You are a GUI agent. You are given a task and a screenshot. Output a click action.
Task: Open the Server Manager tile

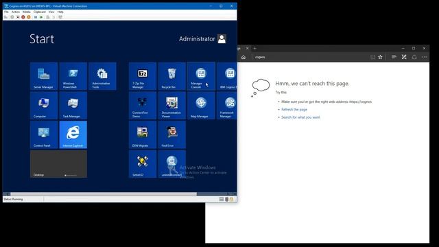tap(44, 76)
